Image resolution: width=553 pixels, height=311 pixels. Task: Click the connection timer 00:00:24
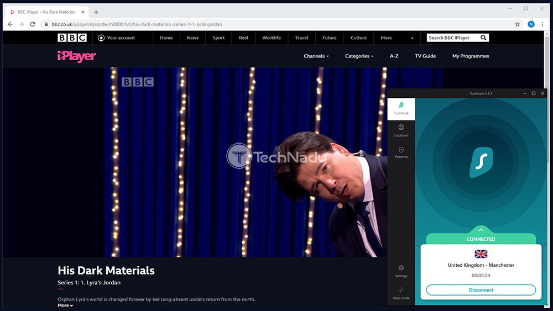click(481, 276)
